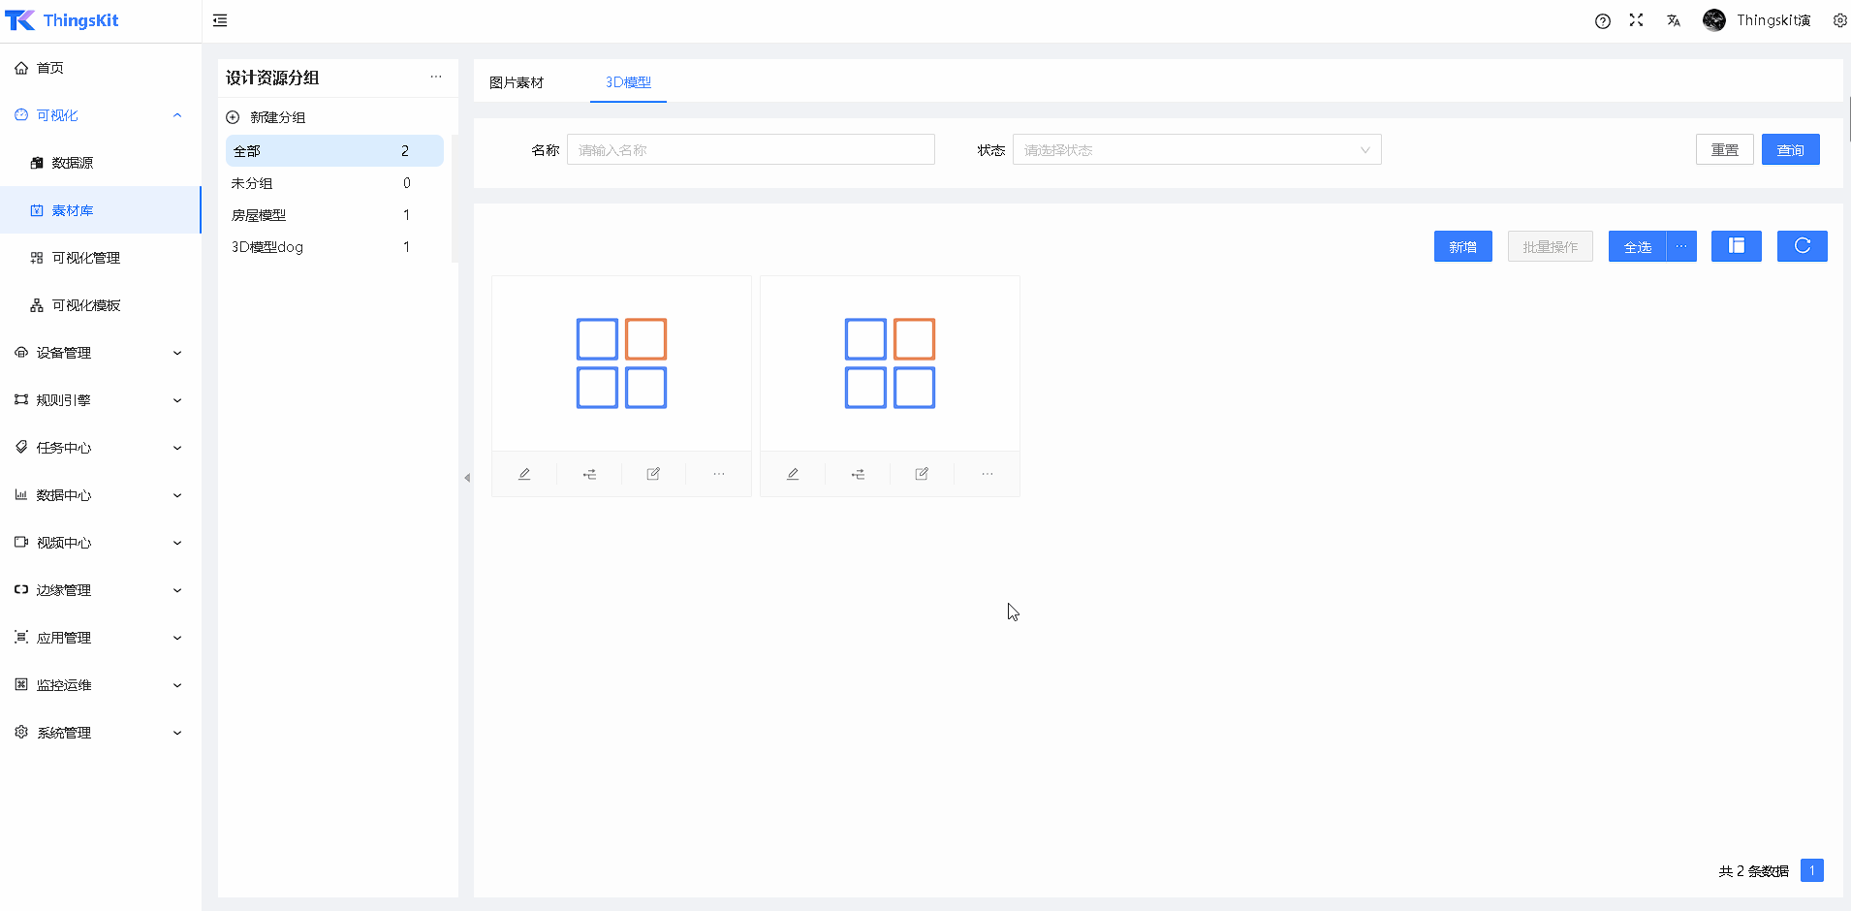Viewport: 1851px width, 911px height.
Task: Click pencil edit icon on first model card
Action: pyautogui.click(x=524, y=474)
